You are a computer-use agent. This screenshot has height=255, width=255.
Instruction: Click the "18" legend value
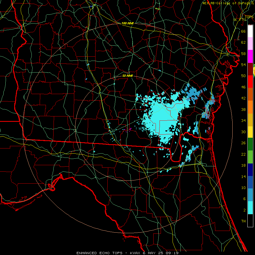tap(243, 165)
